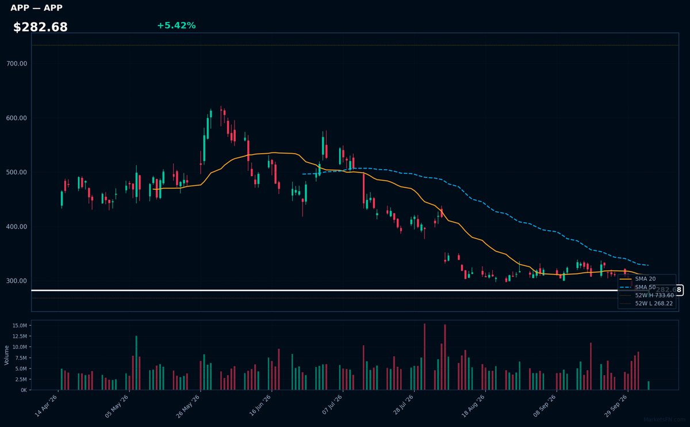The width and height of the screenshot is (690, 427).
Task: Select the 08 Sep '26 date label
Action: coord(545,406)
